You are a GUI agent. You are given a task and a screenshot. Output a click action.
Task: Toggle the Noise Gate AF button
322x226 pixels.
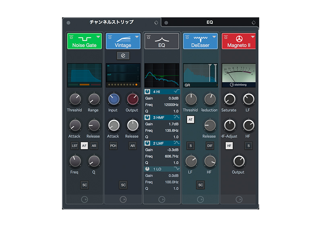(x=84, y=146)
